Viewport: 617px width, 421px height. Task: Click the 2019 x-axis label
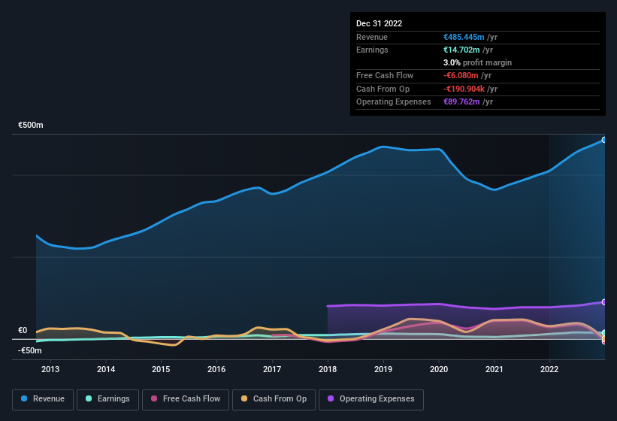(383, 369)
